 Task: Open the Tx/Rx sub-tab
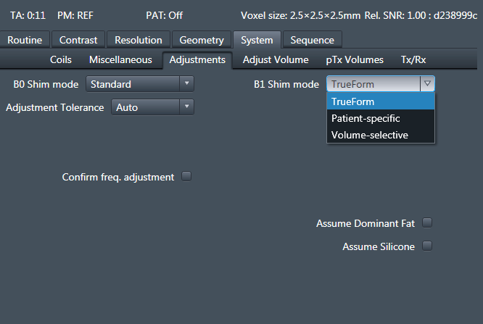[x=413, y=60]
